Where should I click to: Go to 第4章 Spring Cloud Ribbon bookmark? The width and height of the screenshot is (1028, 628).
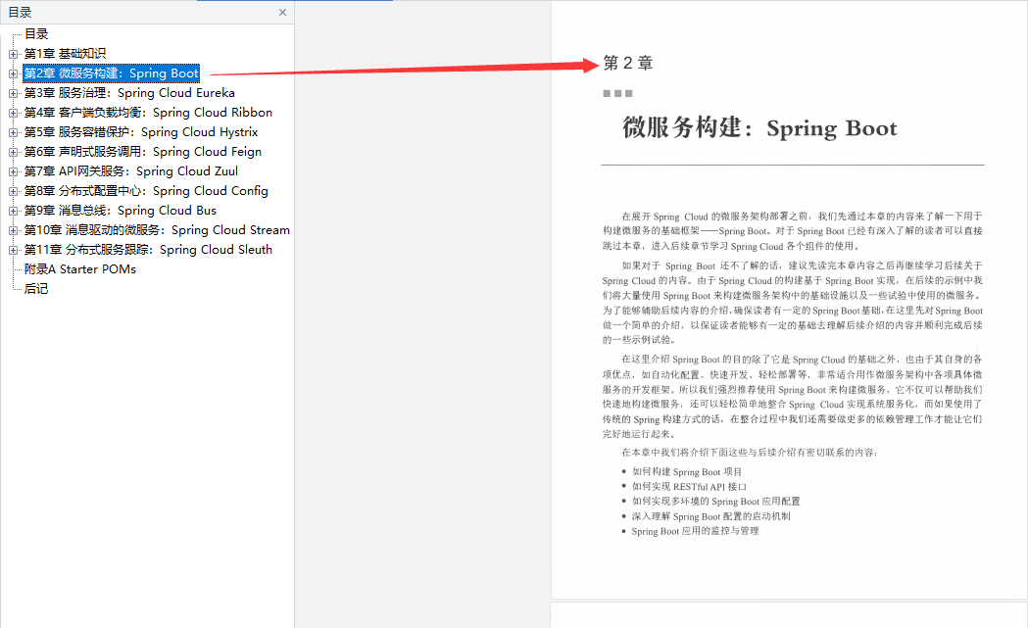(x=148, y=113)
